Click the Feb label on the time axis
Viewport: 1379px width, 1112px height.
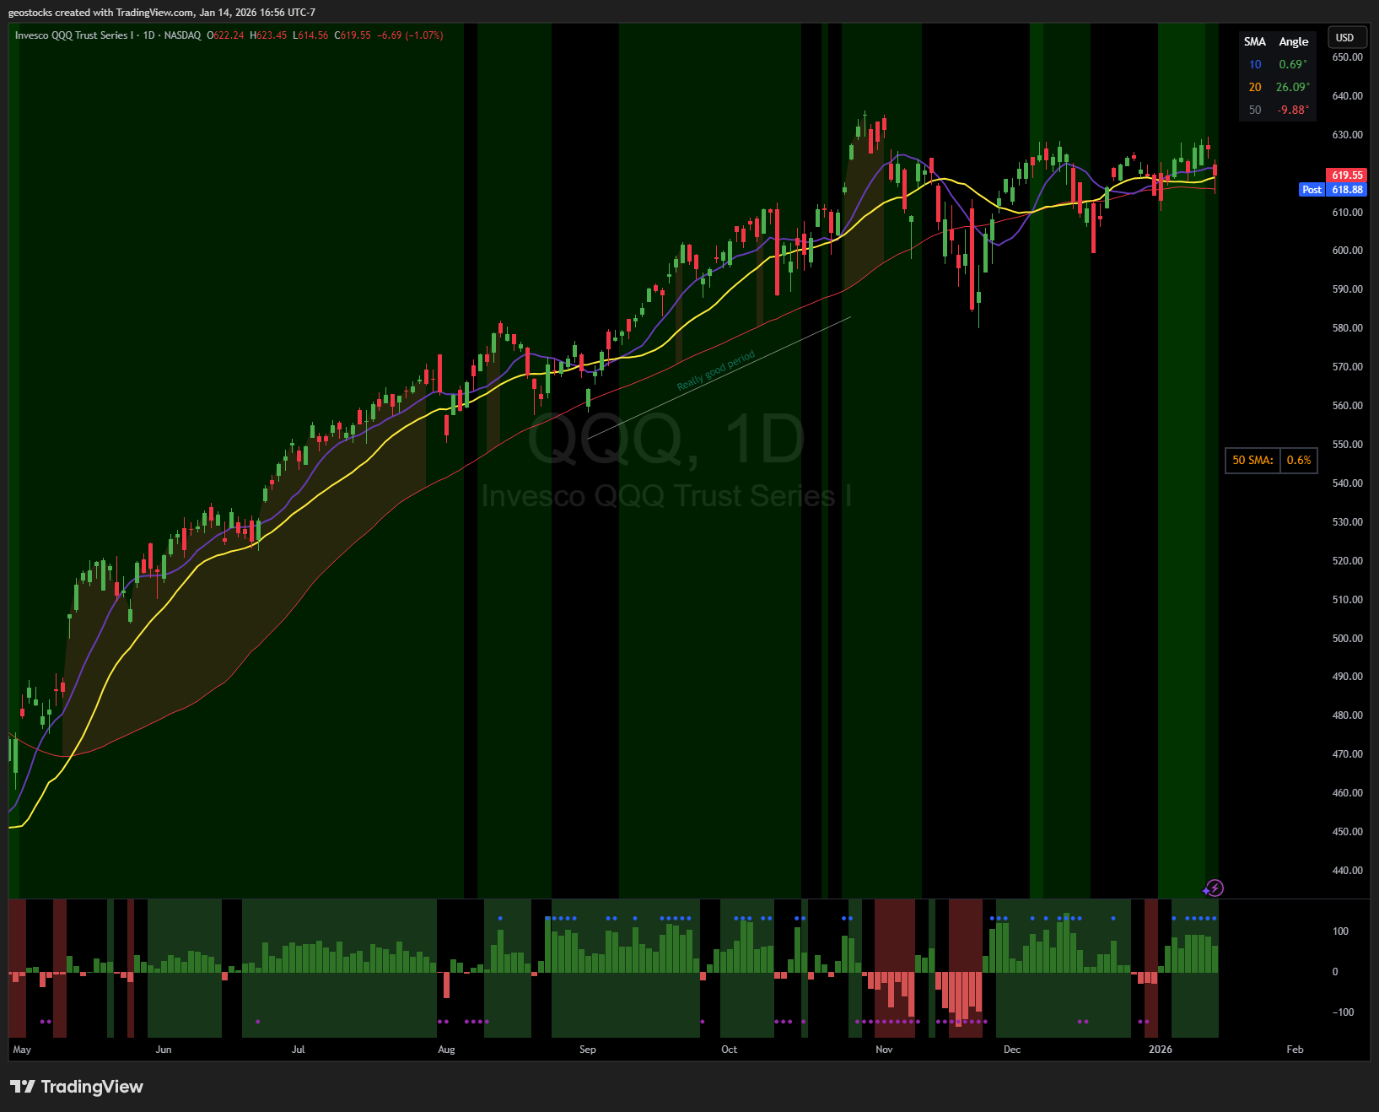tap(1295, 1050)
